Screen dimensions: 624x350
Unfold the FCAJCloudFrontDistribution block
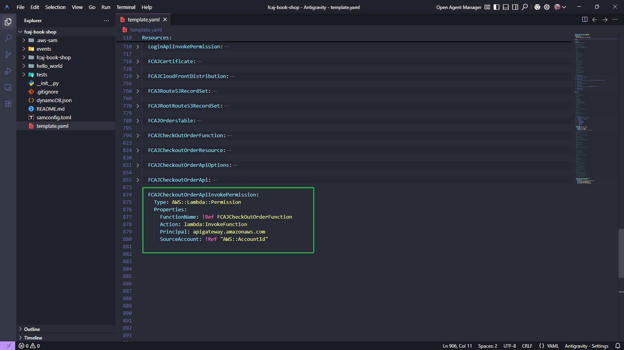(x=138, y=76)
